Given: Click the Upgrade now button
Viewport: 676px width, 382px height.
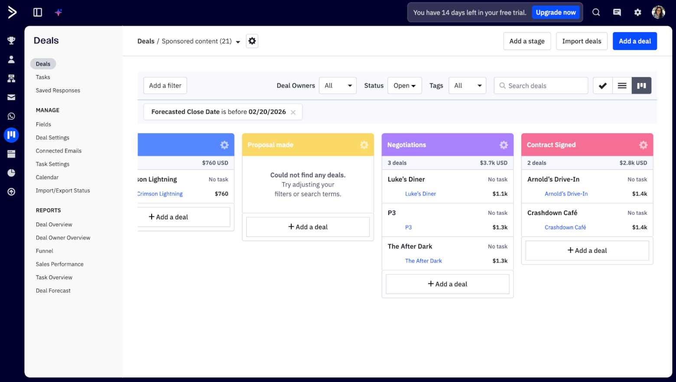Looking at the screenshot, I should (x=556, y=12).
